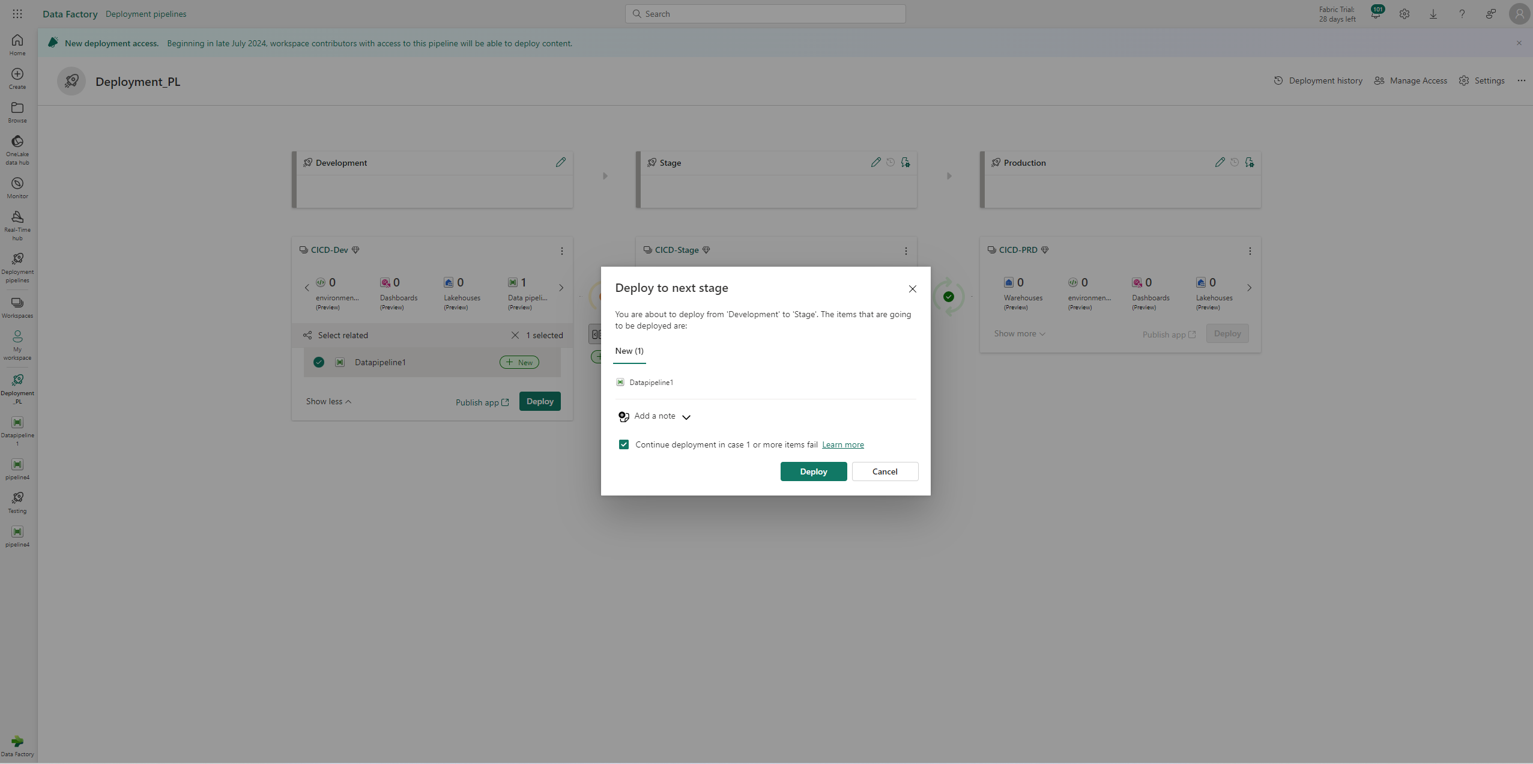Toggle 'Continue deployment in case 1 or more items fail'
This screenshot has width=1533, height=764.
pos(624,444)
